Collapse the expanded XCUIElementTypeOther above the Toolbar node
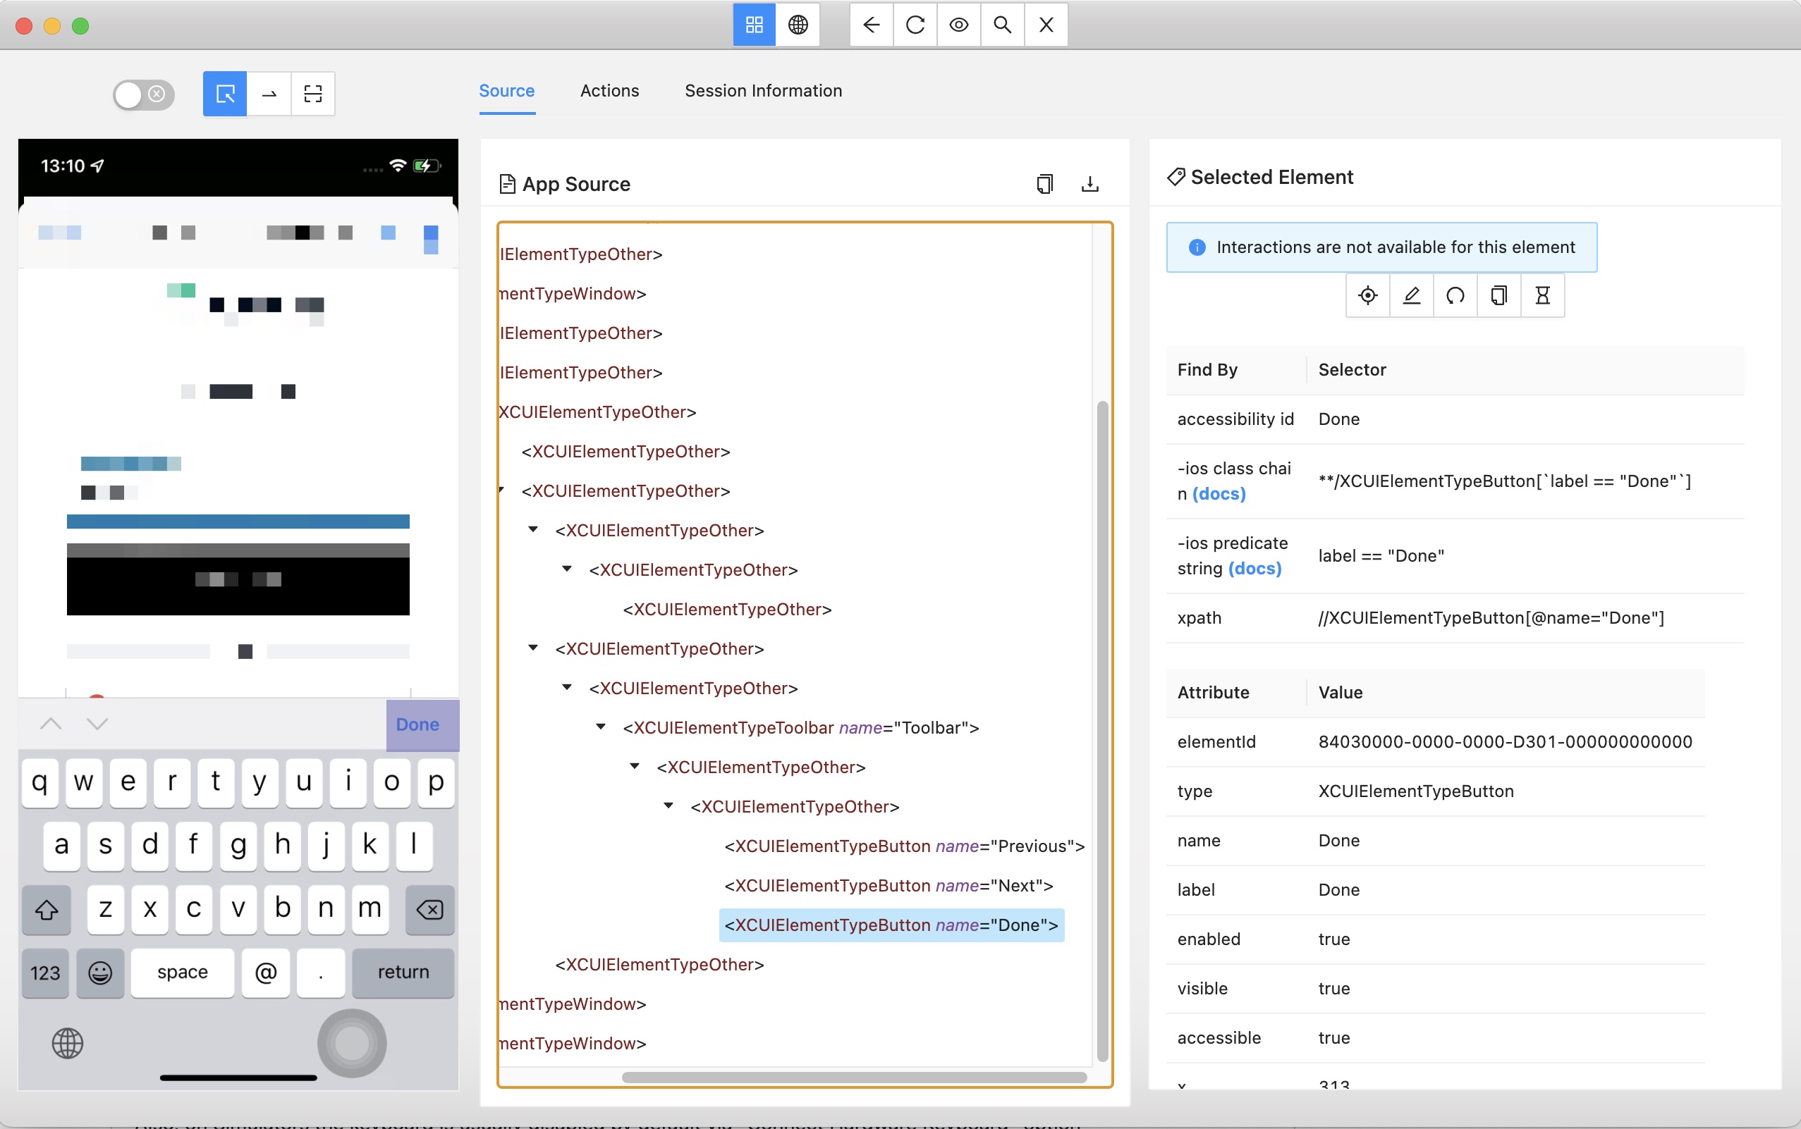 (567, 687)
